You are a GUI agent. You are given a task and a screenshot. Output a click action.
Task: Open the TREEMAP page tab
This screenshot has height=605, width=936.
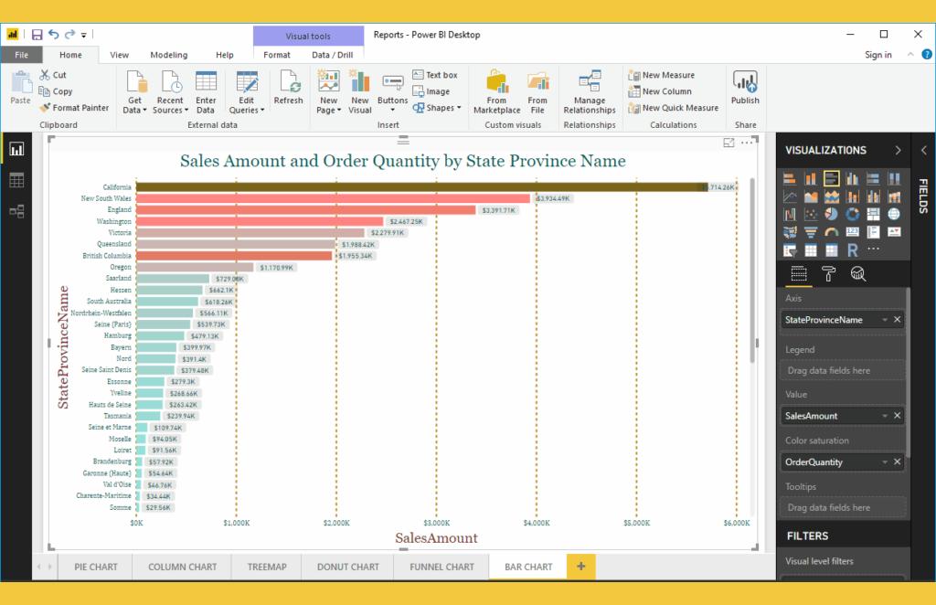[x=267, y=567]
